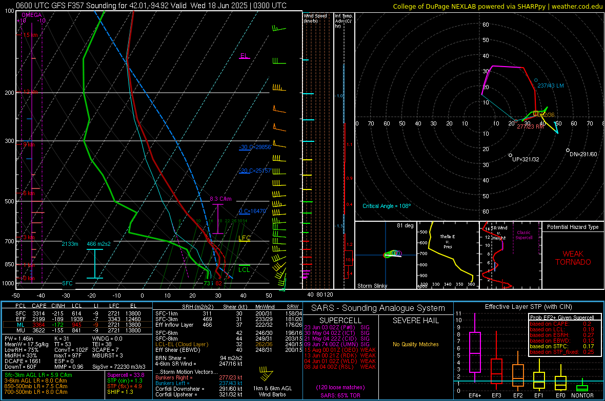
Task: Click the magenta EL label on the skew-T
Action: coord(244,55)
